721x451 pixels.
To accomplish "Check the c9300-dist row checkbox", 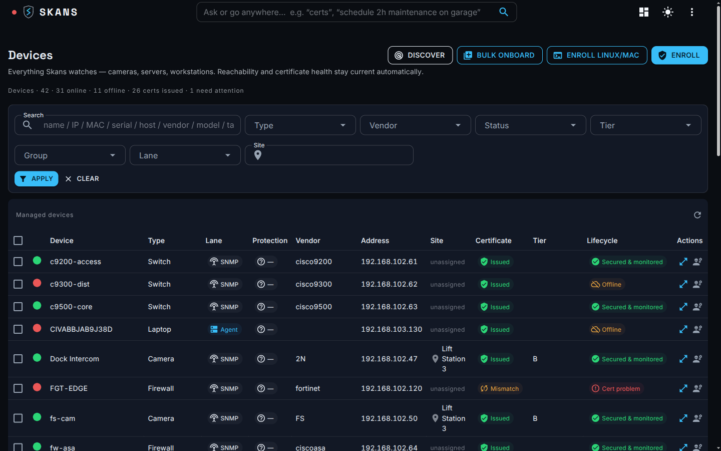I will [x=18, y=284].
